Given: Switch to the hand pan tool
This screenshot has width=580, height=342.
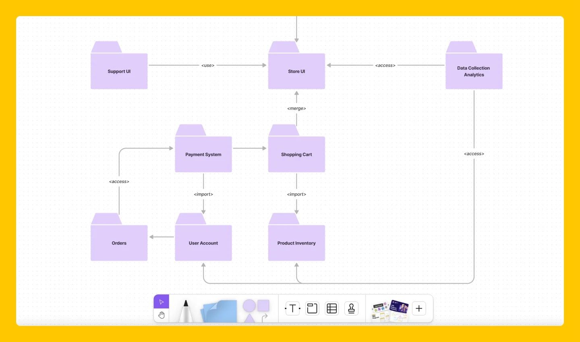Looking at the screenshot, I should coord(162,315).
